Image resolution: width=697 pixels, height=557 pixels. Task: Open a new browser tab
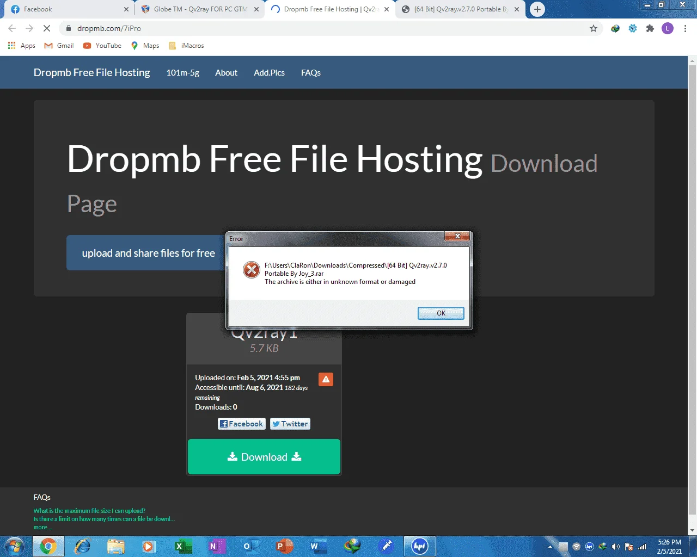(x=537, y=9)
